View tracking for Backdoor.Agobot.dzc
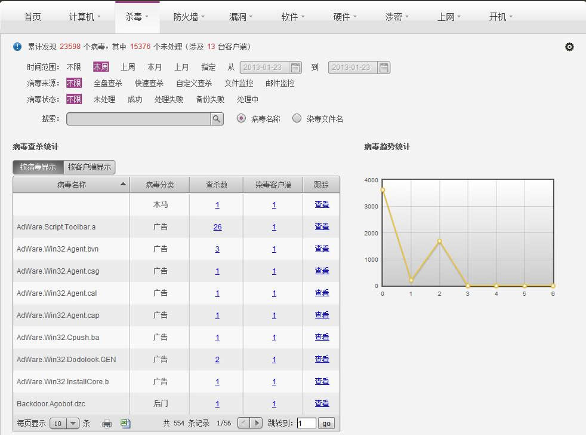586x435 pixels. [322, 403]
